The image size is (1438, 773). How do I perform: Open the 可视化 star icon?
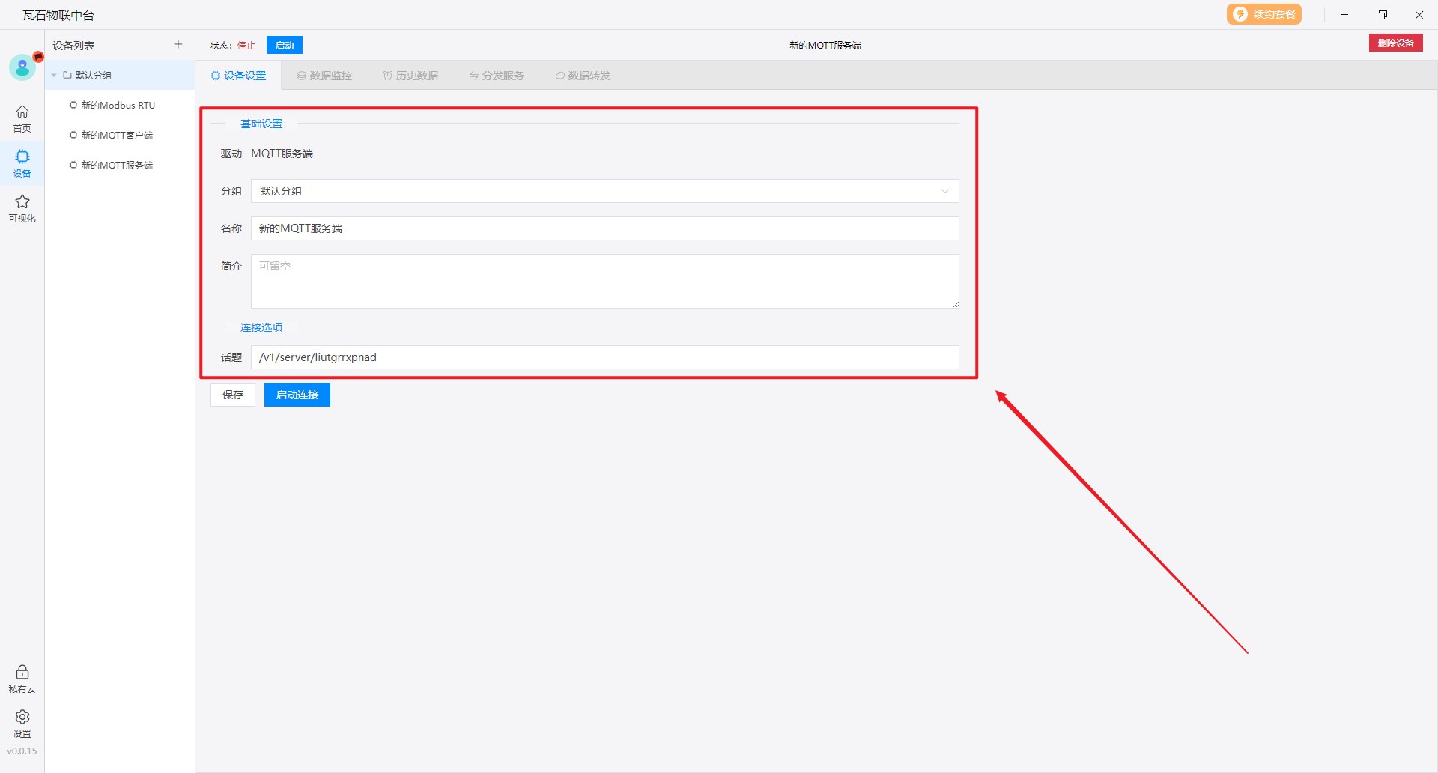[x=22, y=208]
